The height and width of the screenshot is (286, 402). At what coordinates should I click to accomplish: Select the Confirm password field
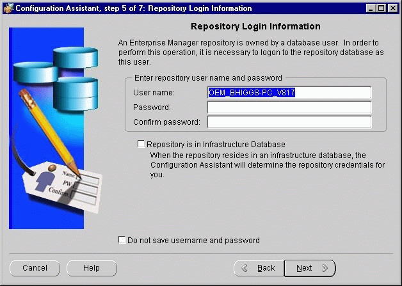click(289, 122)
